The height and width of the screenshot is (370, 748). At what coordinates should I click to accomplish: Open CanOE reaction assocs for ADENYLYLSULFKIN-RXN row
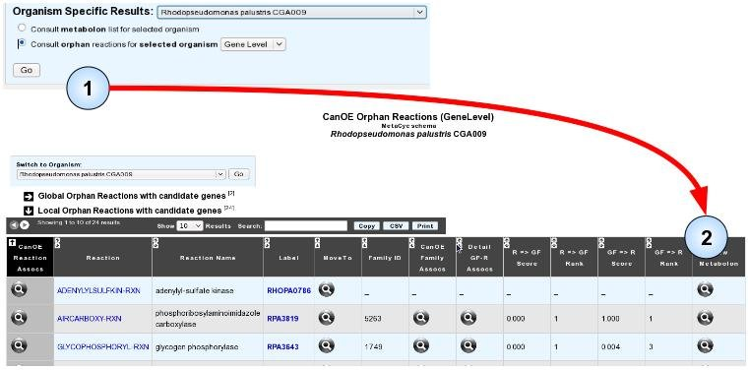click(19, 289)
